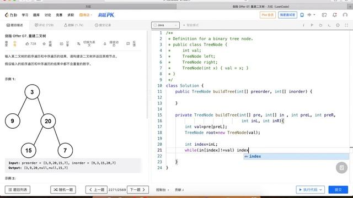Expand the 中 language dropdown
Screen dimensions: 353x198
311,15
